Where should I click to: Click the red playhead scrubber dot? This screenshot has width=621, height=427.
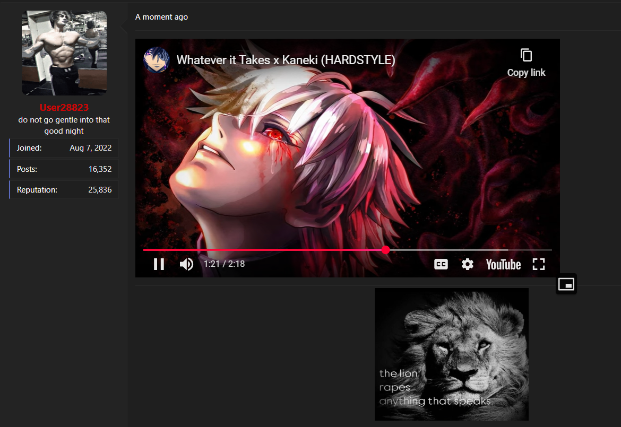tap(386, 250)
